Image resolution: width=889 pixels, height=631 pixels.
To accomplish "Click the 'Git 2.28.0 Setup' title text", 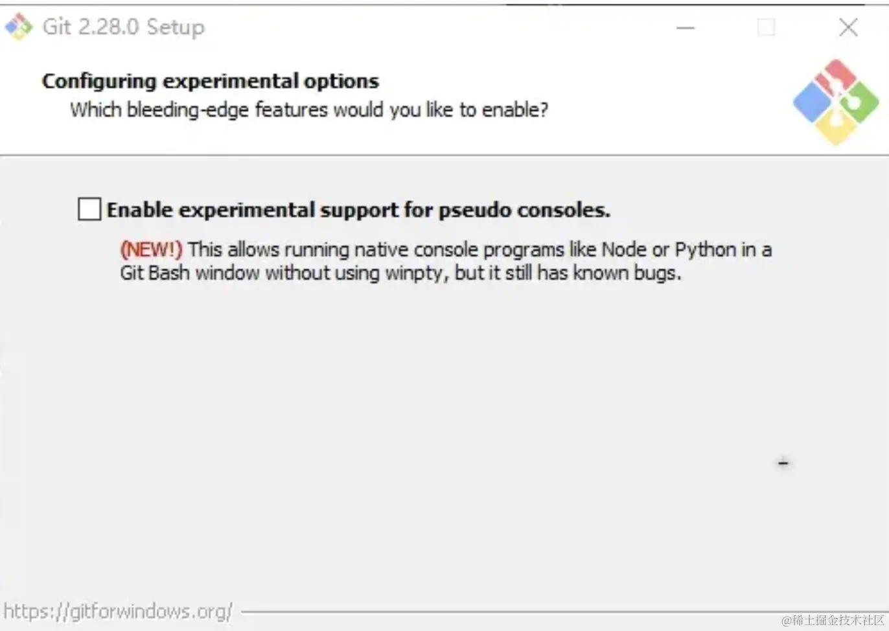I will pyautogui.click(x=123, y=27).
